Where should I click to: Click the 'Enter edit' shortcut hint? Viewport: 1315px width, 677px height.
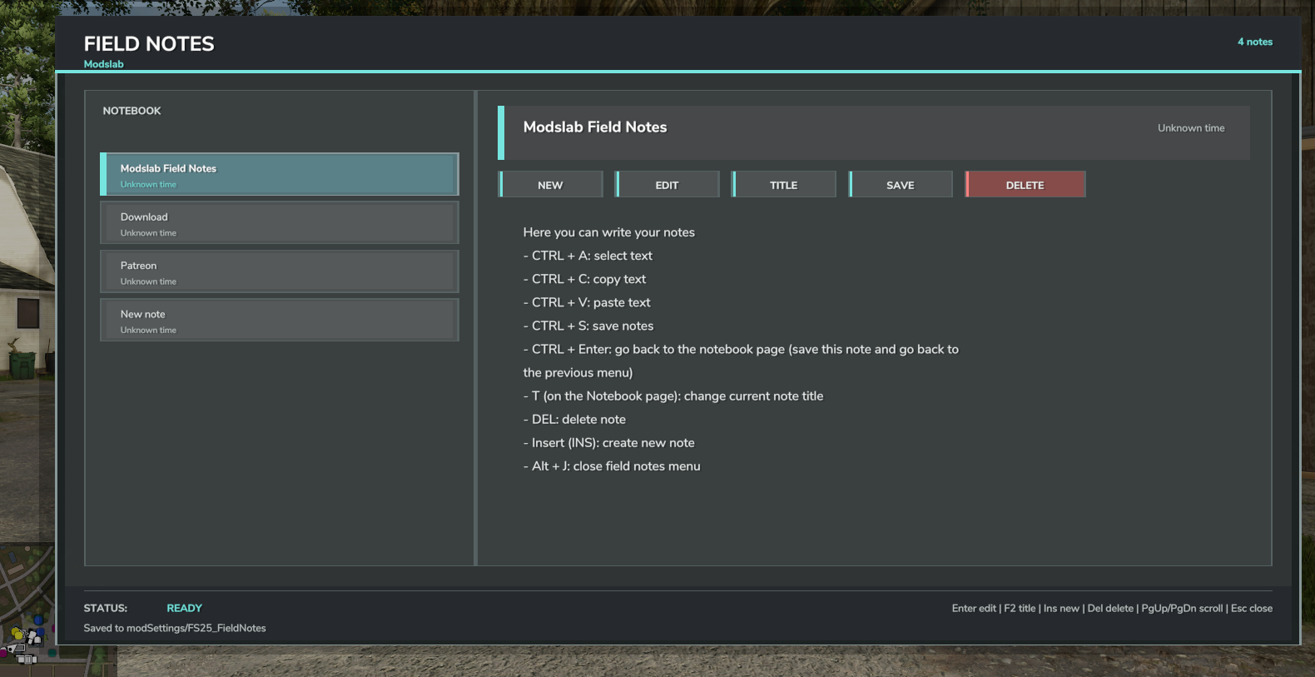click(974, 608)
